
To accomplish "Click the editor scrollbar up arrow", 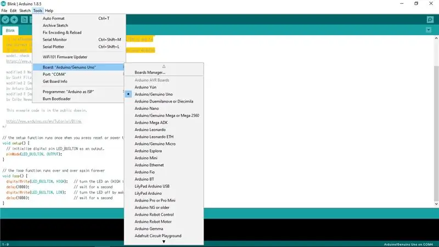I will click(436, 38).
